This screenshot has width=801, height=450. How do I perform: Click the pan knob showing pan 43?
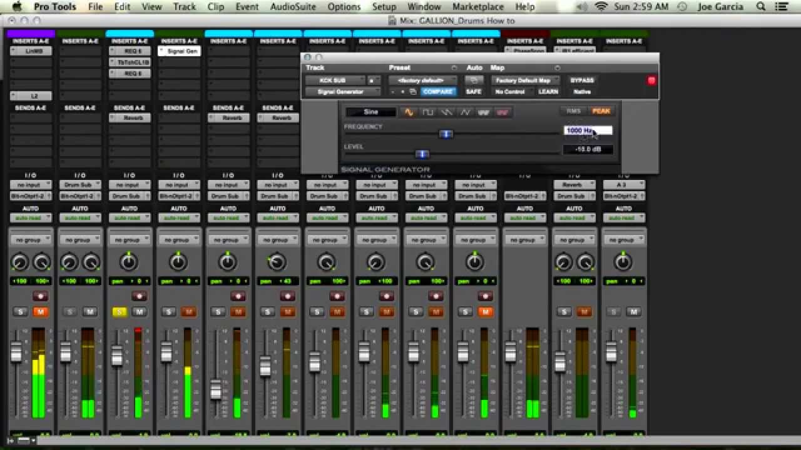point(277,262)
